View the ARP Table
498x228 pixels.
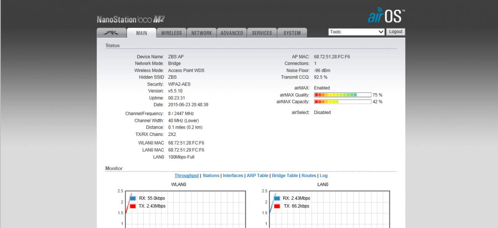pyautogui.click(x=258, y=176)
